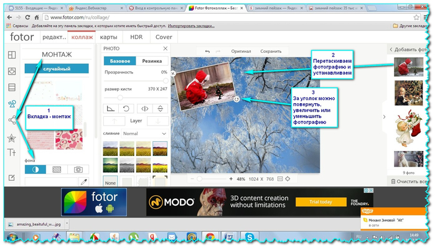Select the add text T+ tool
This screenshot has height=248, width=435.
coord(12,152)
